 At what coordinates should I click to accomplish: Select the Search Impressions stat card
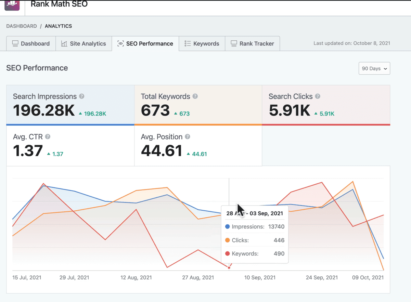click(70, 105)
